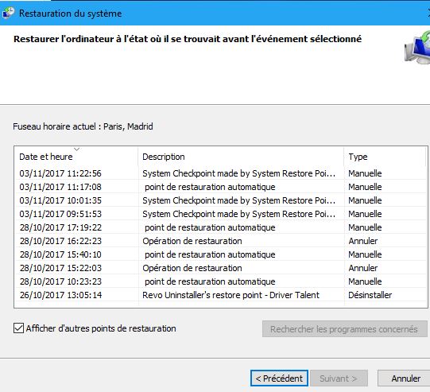Click Rechercher les programmes concernés button

click(344, 329)
